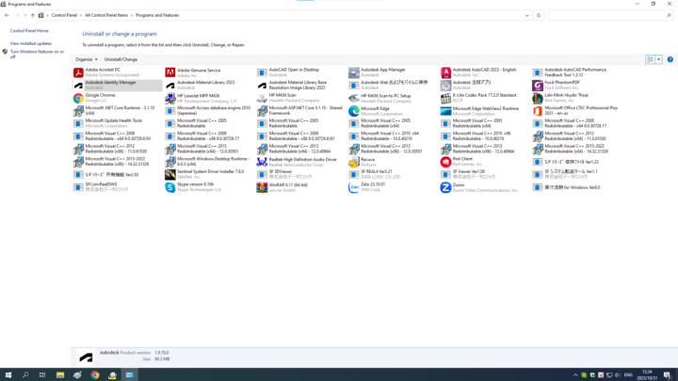The image size is (678, 381).
Task: Open the recent locations dropdown arrow
Action: pos(25,16)
